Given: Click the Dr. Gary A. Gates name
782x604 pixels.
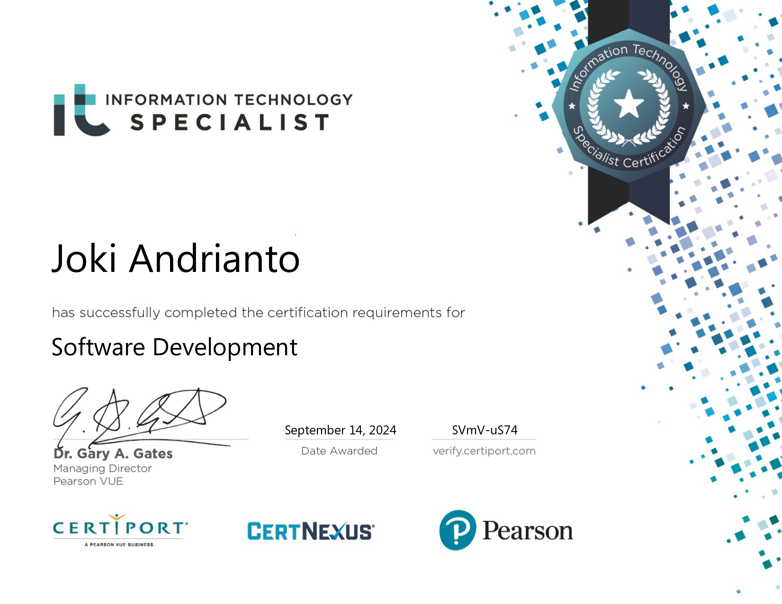Looking at the screenshot, I should pyautogui.click(x=113, y=454).
